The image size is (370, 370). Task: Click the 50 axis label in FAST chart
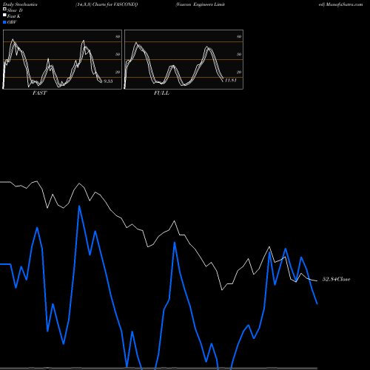point(118,55)
